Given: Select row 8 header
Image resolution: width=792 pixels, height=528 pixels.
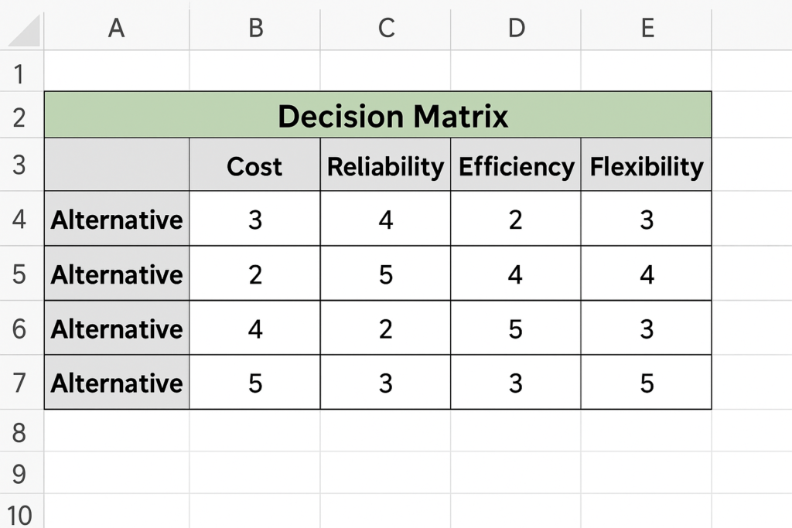Looking at the screenshot, I should 20,431.
